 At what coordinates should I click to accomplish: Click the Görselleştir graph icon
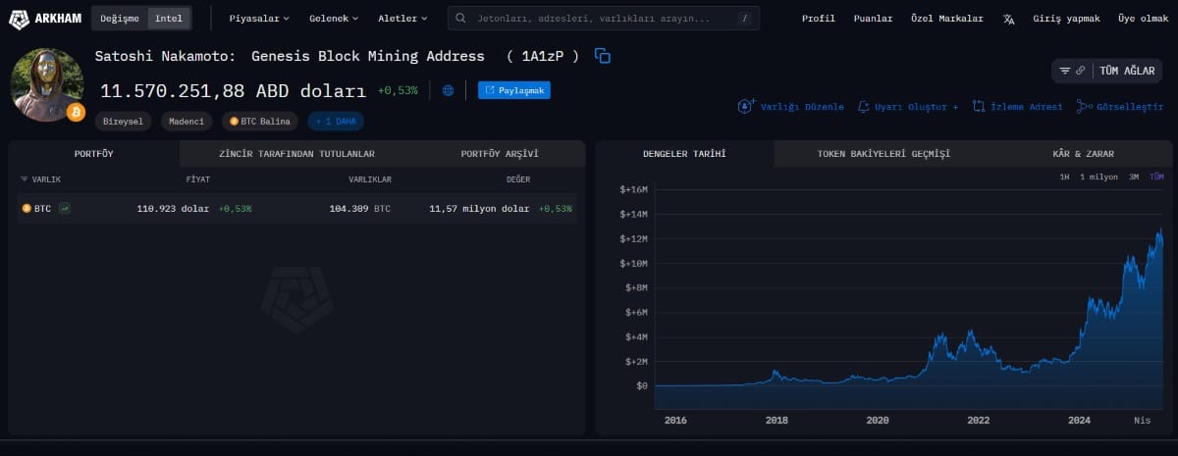[x=1084, y=107]
